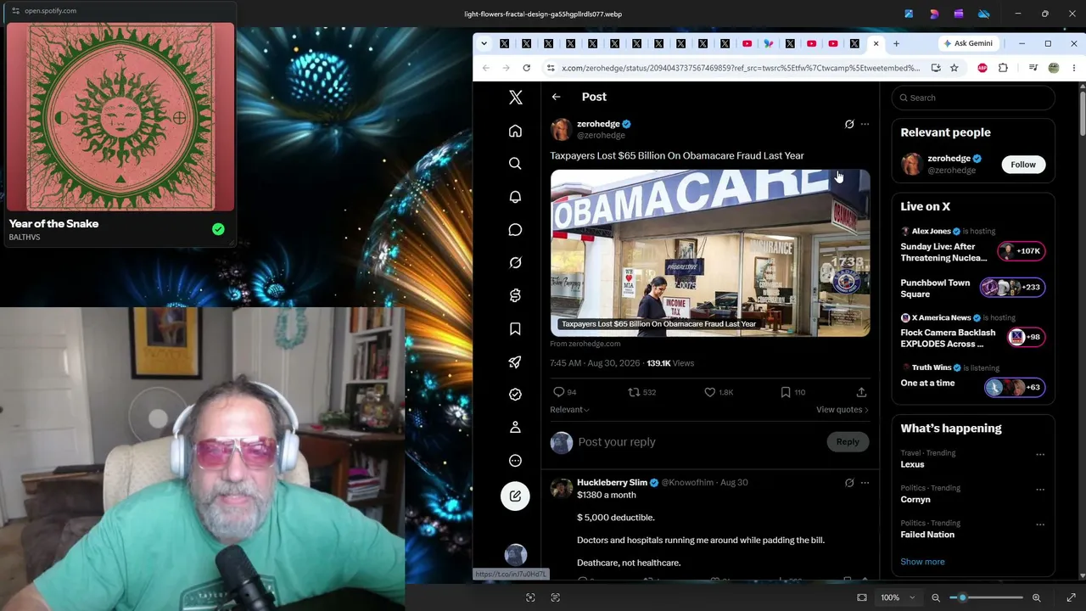1086x611 pixels.
Task: Click the Reply button
Action: pos(848,441)
